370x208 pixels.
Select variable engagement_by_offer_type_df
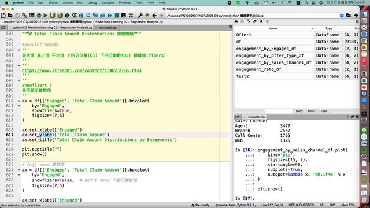(x=297, y=55)
